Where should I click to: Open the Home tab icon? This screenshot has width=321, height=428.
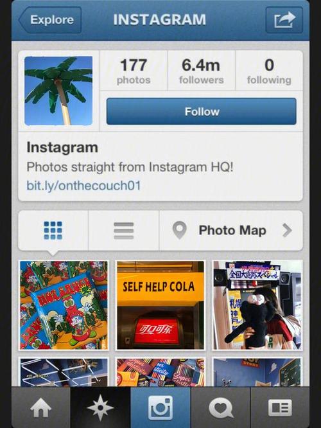[x=40, y=407]
